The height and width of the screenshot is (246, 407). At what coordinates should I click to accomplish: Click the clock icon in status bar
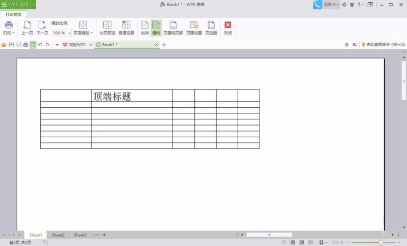point(284,242)
